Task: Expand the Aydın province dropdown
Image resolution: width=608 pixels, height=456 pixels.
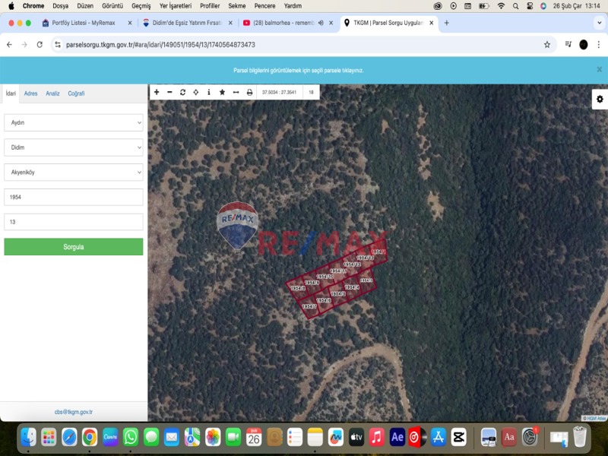Action: click(x=74, y=122)
